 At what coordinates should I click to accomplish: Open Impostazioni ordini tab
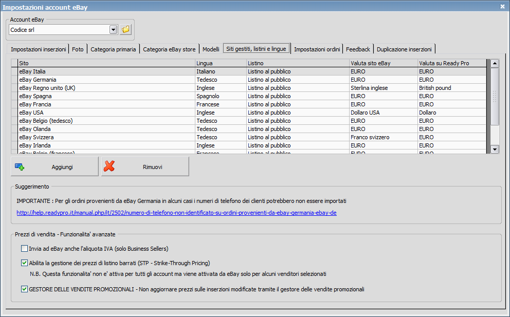317,49
